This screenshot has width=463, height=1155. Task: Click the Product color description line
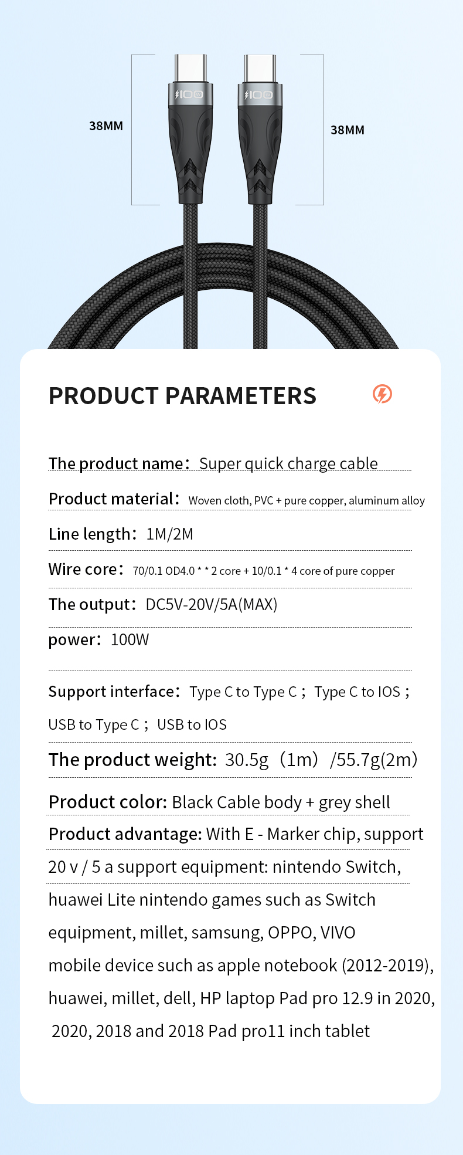pos(219,802)
